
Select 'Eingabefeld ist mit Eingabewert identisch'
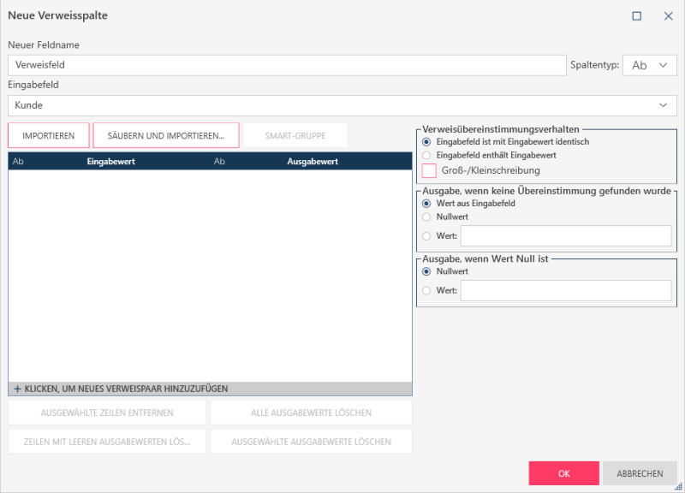point(426,142)
